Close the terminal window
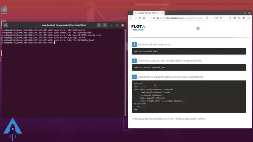Viewport: 253px width, 142px height. (x=123, y=25)
